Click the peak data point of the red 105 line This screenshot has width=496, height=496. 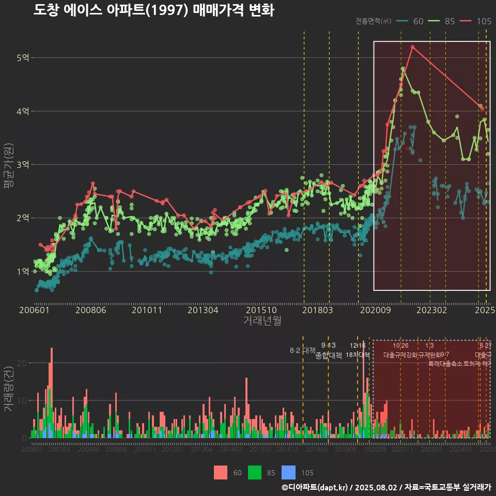point(412,47)
